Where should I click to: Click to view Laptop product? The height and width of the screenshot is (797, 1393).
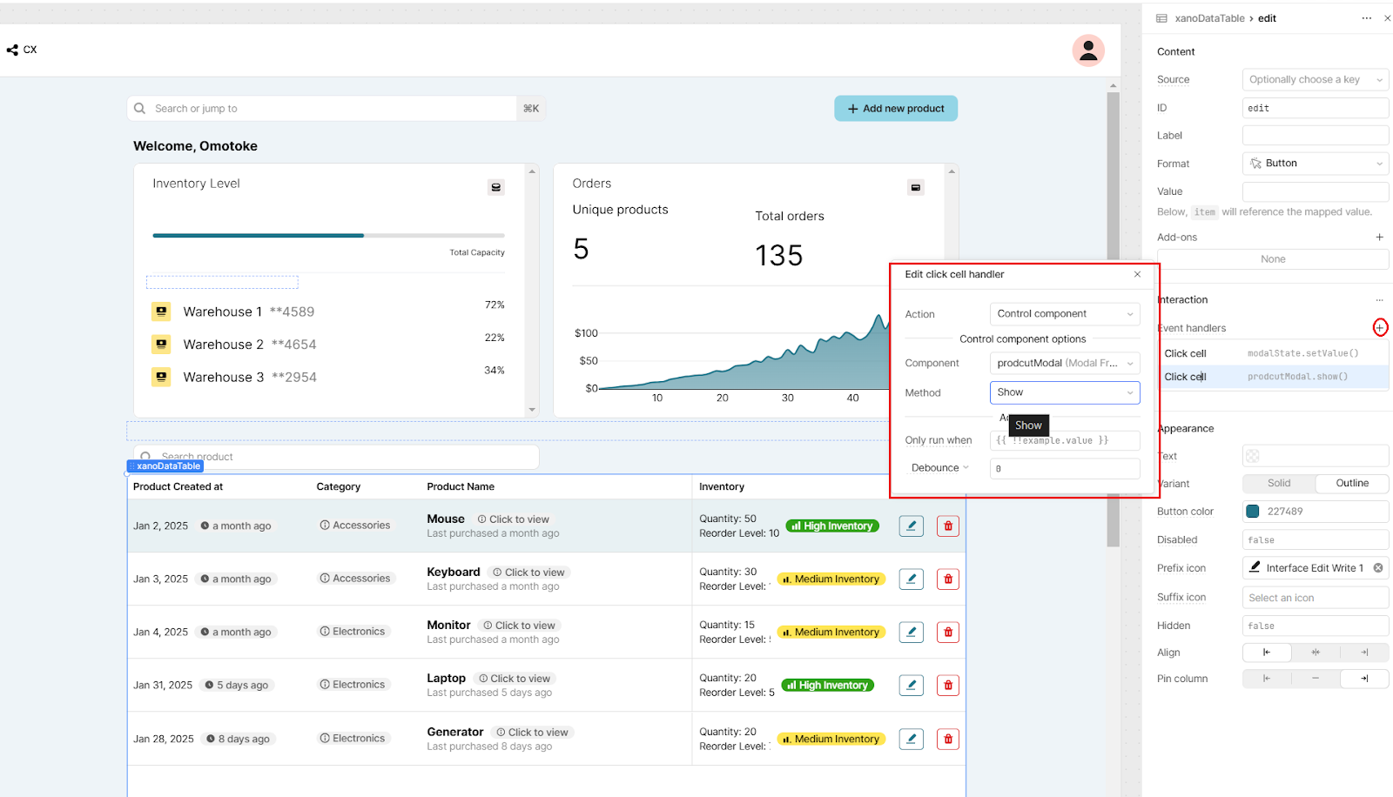click(x=515, y=679)
